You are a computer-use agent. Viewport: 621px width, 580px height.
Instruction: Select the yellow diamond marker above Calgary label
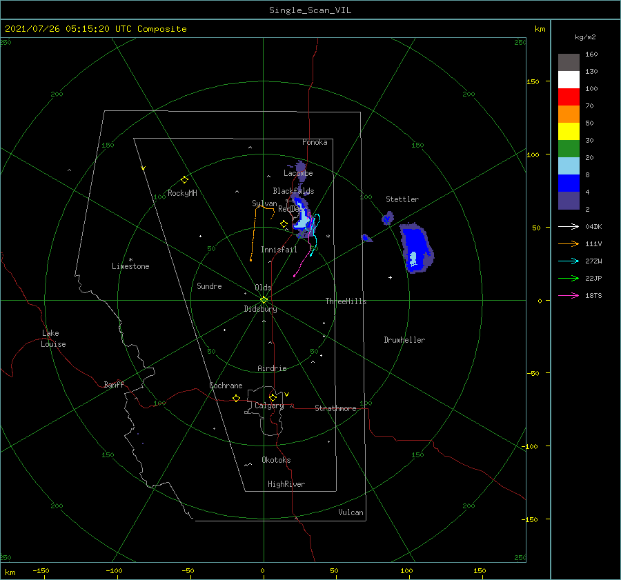[x=273, y=397]
